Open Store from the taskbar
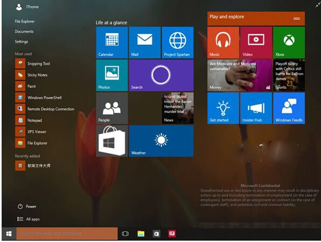This screenshot has height=242, width=321. coord(156,233)
